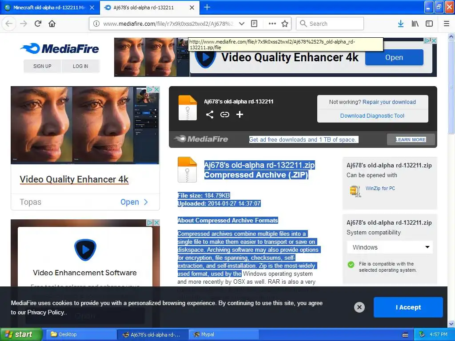The height and width of the screenshot is (341, 455).
Task: Click I Accept cookie button
Action: click(x=408, y=307)
